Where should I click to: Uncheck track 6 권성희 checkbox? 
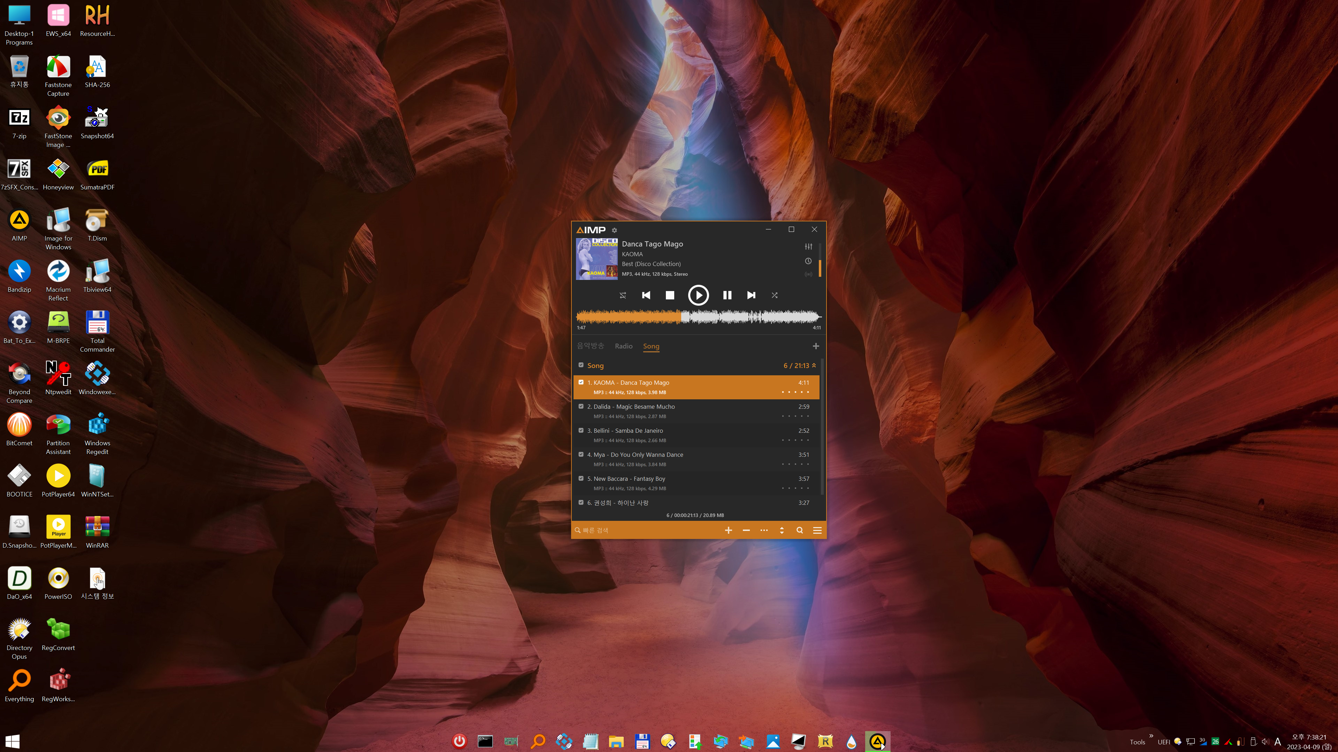pos(581,502)
